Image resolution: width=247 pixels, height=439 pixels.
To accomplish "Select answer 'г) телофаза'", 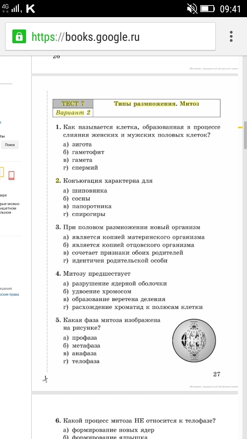I will point(81,361).
